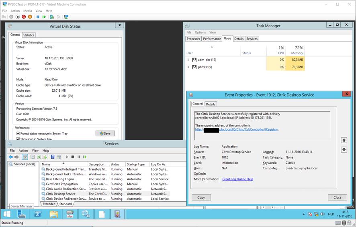Image resolution: width=356 pixels, height=227 pixels.
Task: Sort users by the Memory column header
Action: pos(295,50)
